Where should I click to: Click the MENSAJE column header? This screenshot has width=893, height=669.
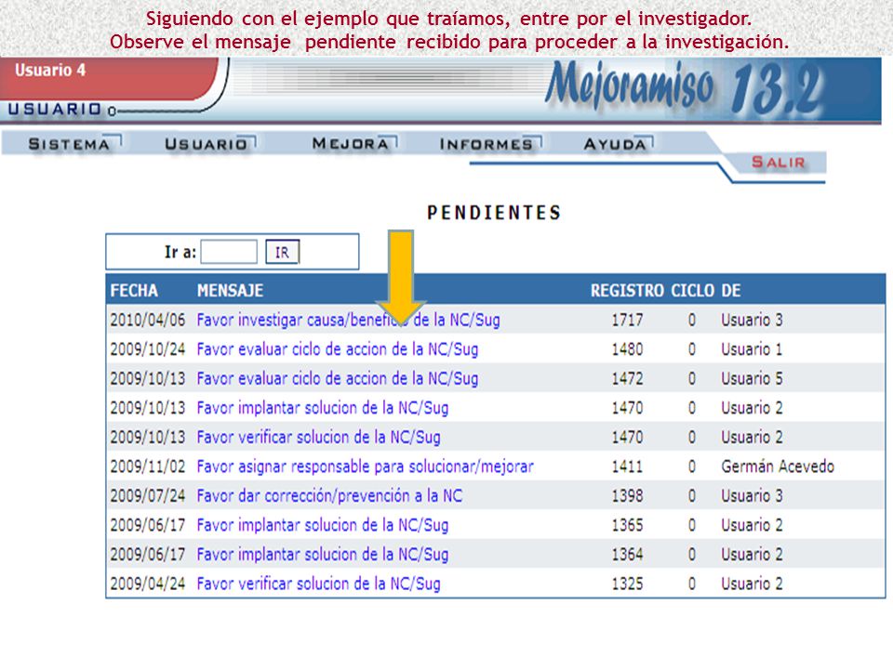(230, 291)
